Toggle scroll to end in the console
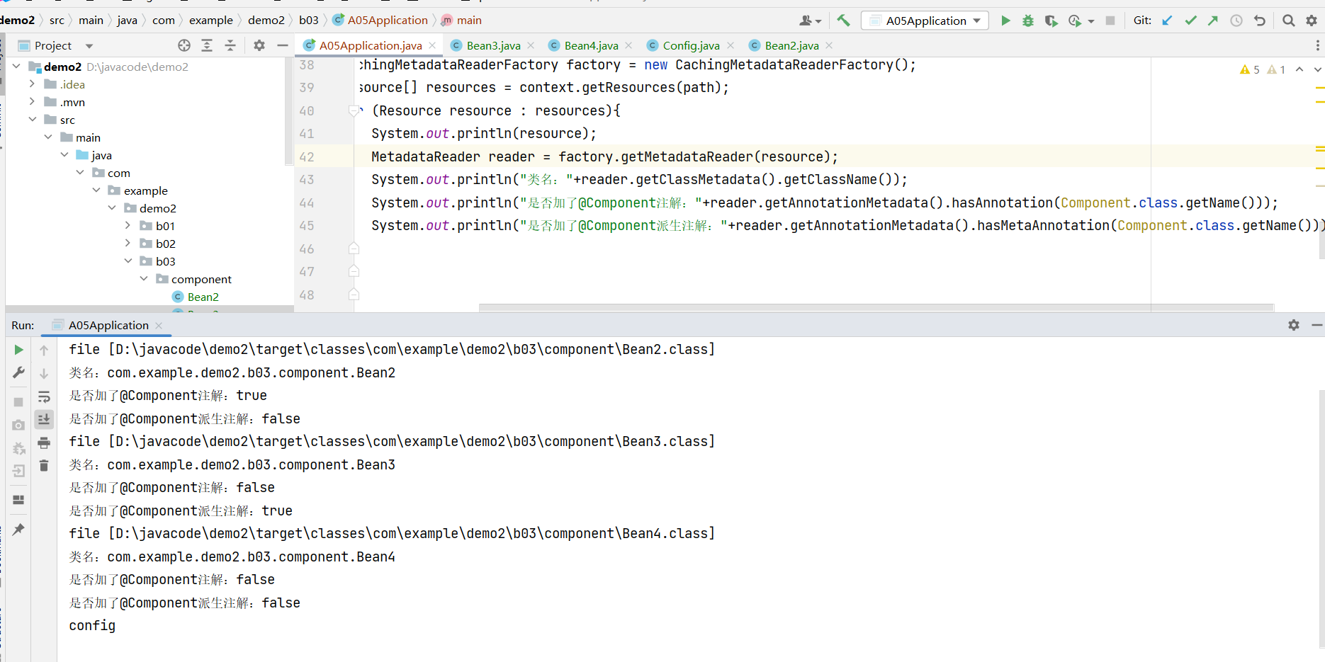Screen dimensions: 1325x662 click(44, 419)
